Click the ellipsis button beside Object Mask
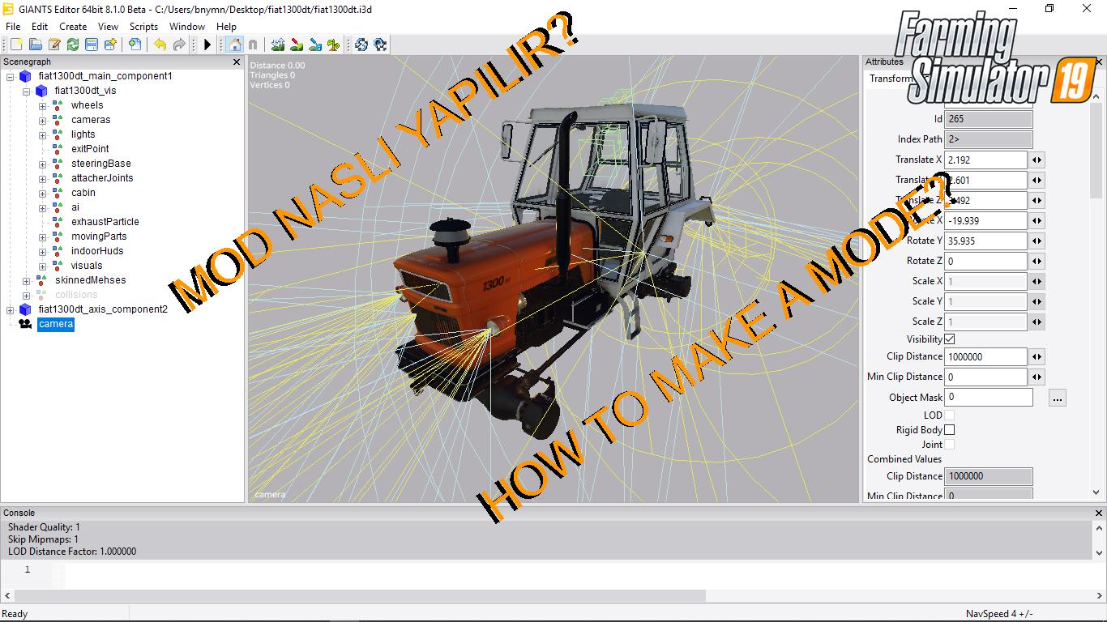This screenshot has width=1107, height=622. [x=1057, y=398]
